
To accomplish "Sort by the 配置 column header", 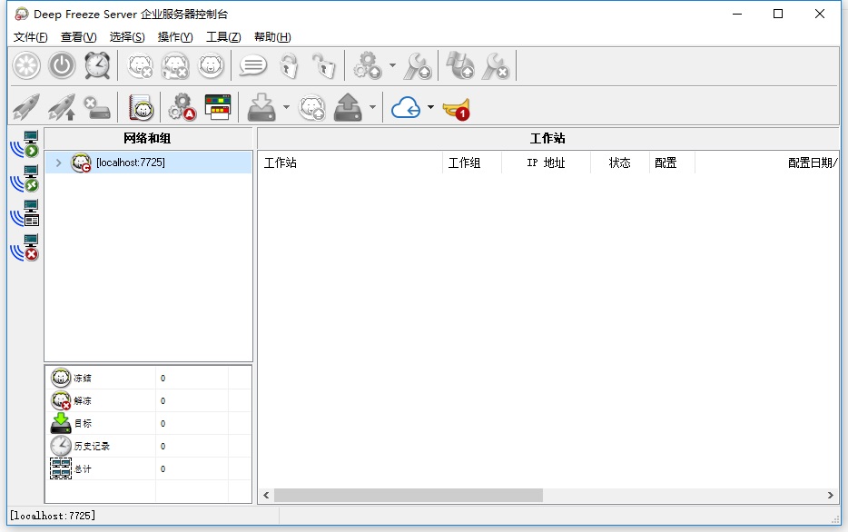I will pyautogui.click(x=672, y=163).
